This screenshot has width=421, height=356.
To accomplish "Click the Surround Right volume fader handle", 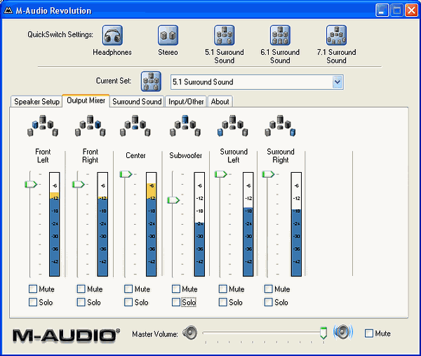I will 268,174.
